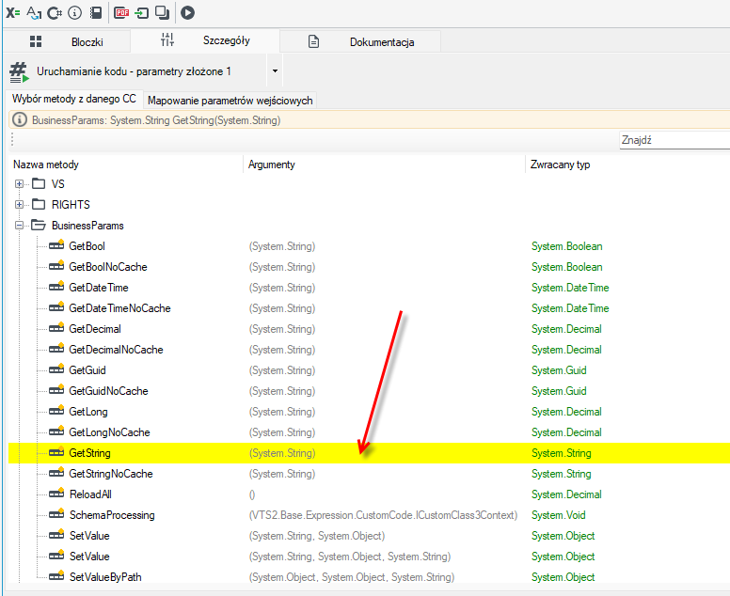The image size is (730, 596).
Task: Click the X= variables toolbar icon
Action: (12, 12)
